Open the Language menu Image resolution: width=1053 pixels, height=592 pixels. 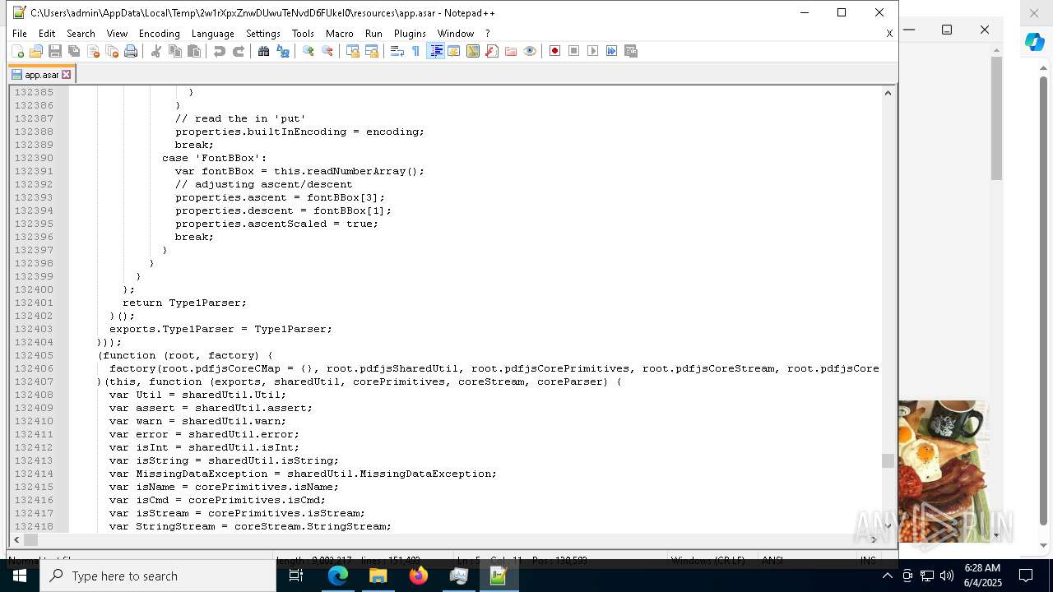pyautogui.click(x=212, y=34)
